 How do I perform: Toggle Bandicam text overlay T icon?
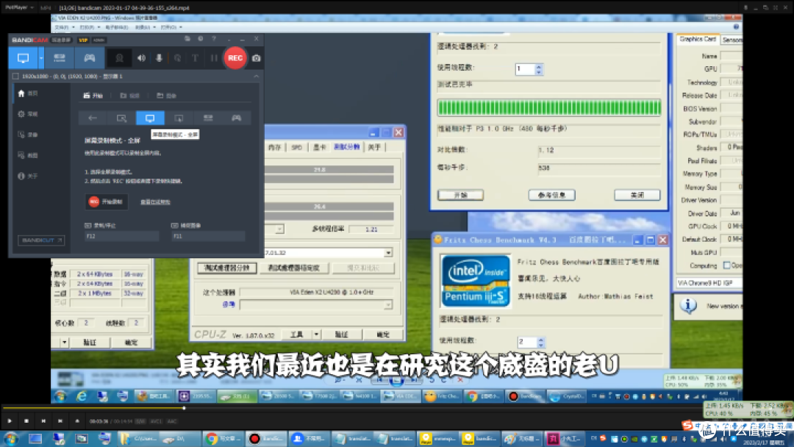195,58
